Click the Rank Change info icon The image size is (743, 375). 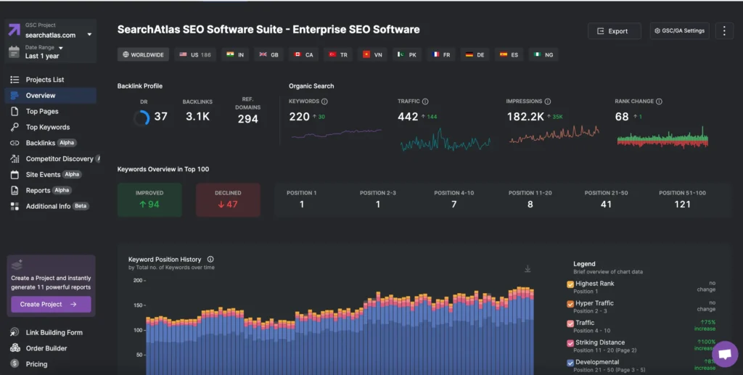pyautogui.click(x=660, y=102)
